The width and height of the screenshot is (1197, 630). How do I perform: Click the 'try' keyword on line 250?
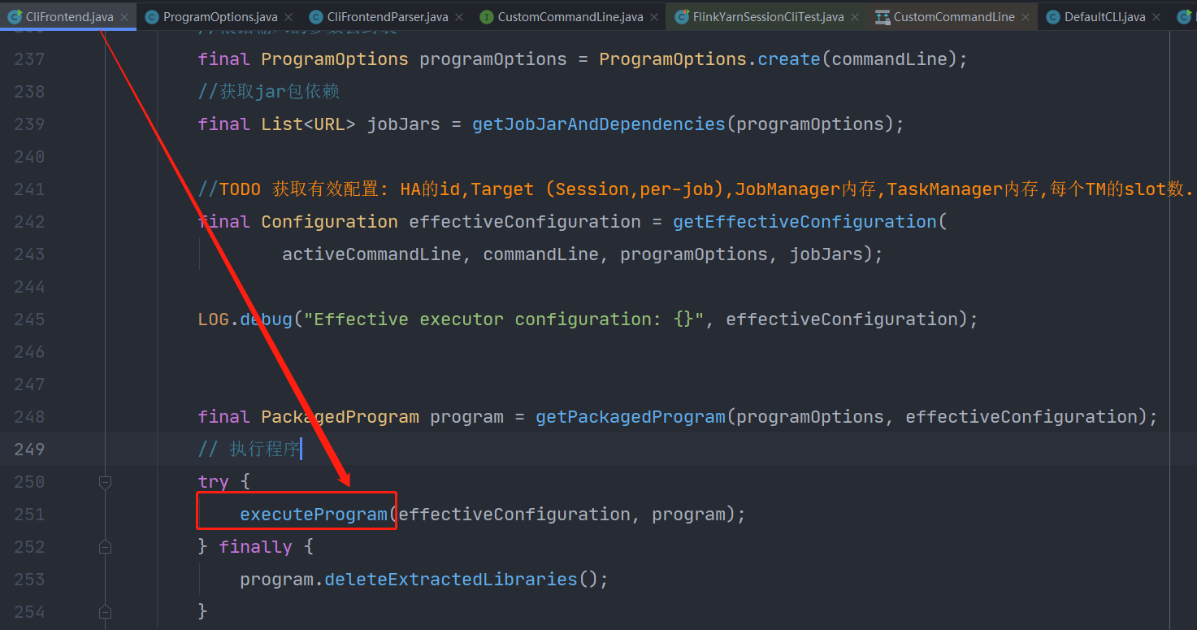tap(214, 482)
